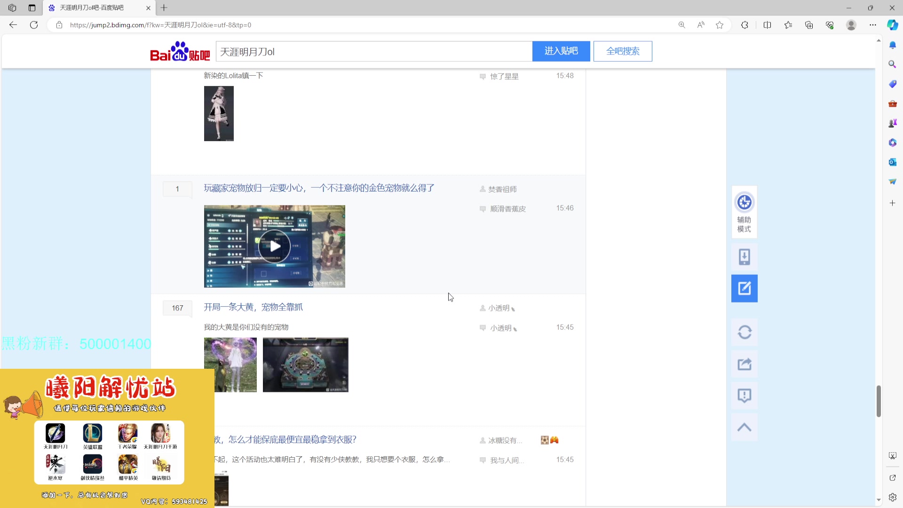Expand the favorites list icon
This screenshot has width=903, height=508.
pos(788,25)
